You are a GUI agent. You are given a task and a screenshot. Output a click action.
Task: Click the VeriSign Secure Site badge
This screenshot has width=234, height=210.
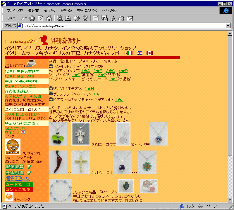pos(13,146)
